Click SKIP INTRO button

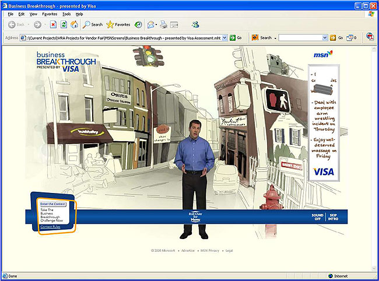[x=333, y=217]
